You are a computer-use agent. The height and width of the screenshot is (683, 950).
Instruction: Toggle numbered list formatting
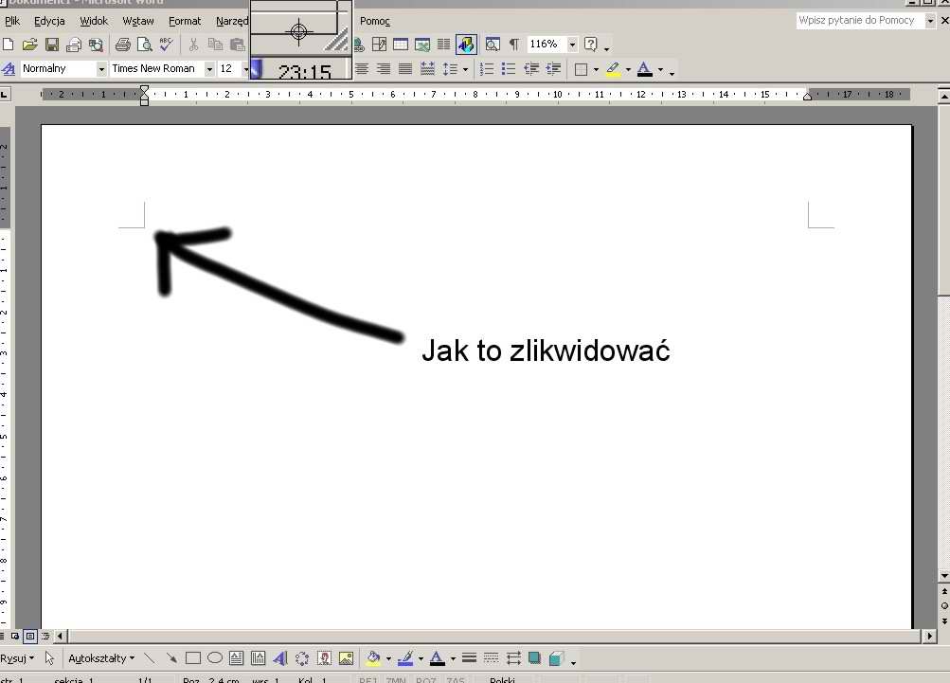coord(487,69)
